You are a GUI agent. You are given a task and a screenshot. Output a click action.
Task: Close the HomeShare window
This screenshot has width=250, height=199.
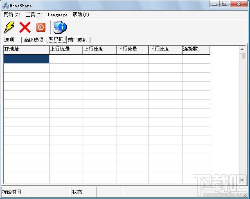239,4
